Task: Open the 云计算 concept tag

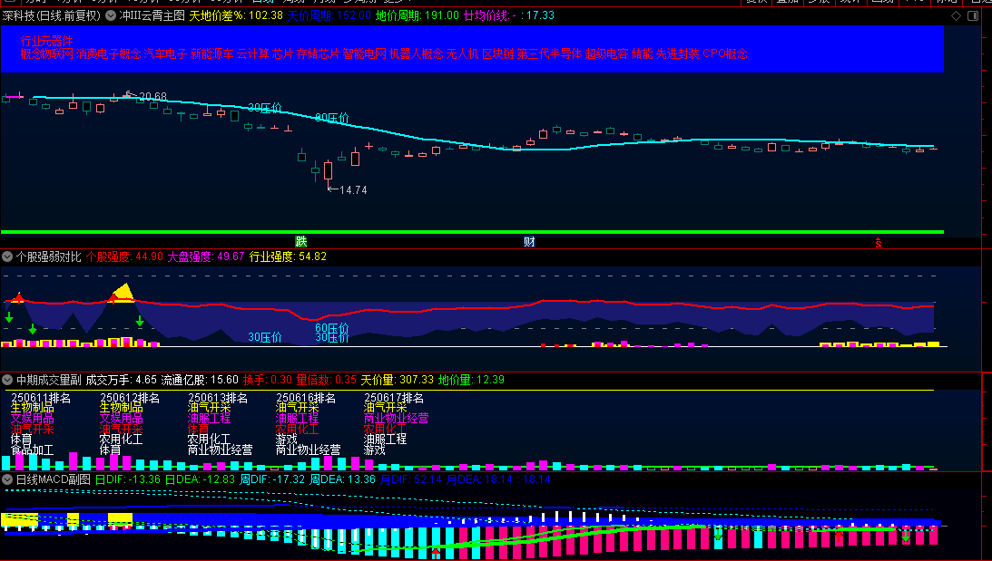Action: coord(253,53)
